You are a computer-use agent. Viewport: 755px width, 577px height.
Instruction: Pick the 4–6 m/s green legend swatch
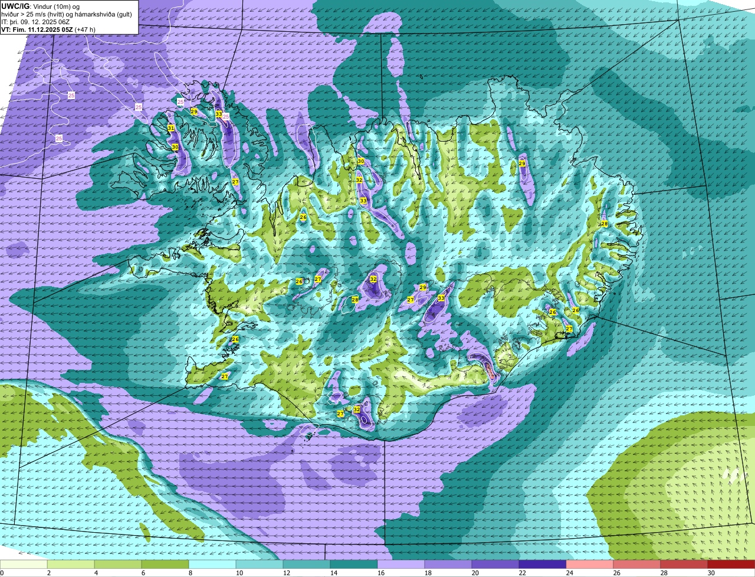click(x=118, y=564)
